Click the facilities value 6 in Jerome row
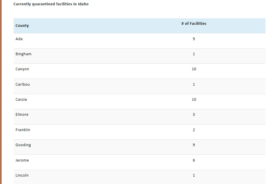 click(x=194, y=160)
